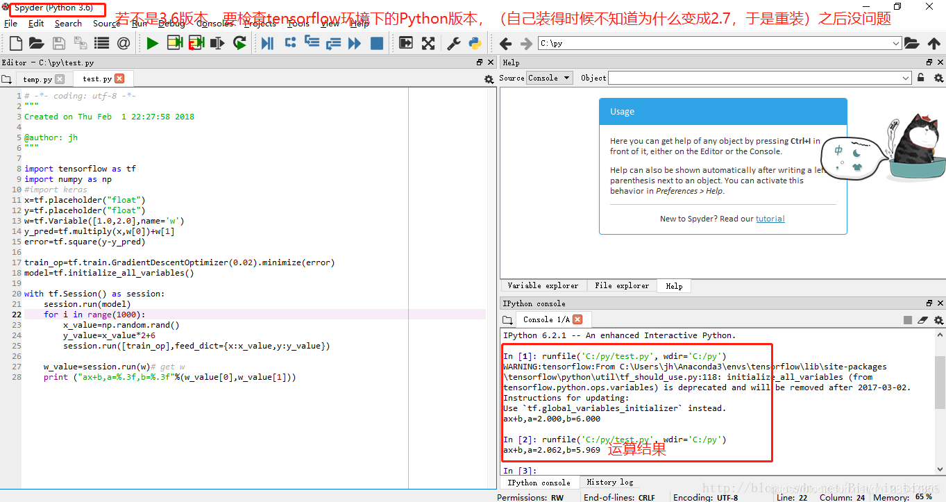This screenshot has width=946, height=502.
Task: Open the Search menu
Action: click(68, 23)
